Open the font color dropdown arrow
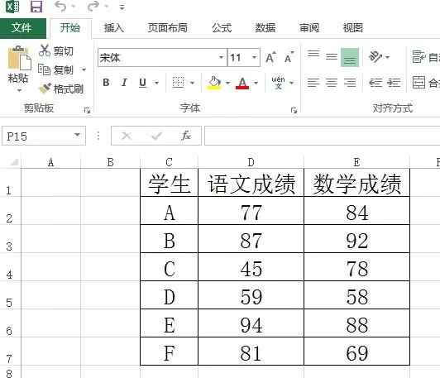 (256, 83)
